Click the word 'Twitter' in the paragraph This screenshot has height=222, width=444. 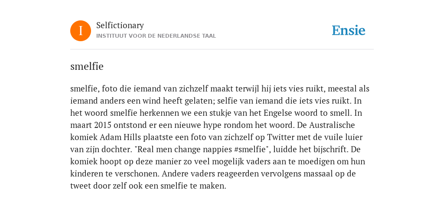(281, 137)
